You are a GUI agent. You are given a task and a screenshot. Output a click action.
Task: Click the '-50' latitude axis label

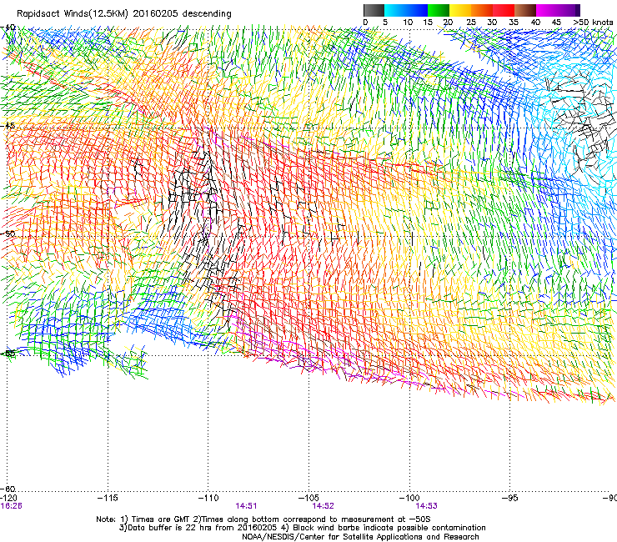pyautogui.click(x=8, y=233)
